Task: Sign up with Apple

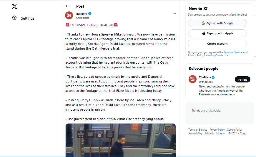Action: pyautogui.click(x=217, y=33)
